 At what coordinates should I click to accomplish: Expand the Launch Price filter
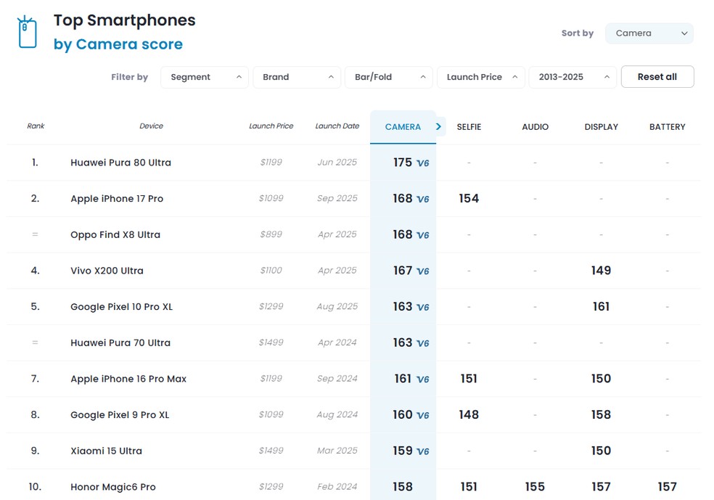[481, 77]
